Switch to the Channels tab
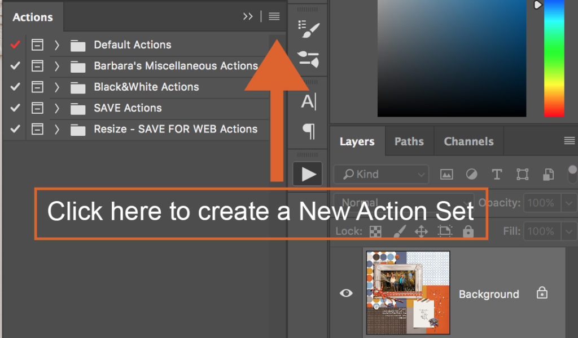The height and width of the screenshot is (338, 578). [468, 141]
